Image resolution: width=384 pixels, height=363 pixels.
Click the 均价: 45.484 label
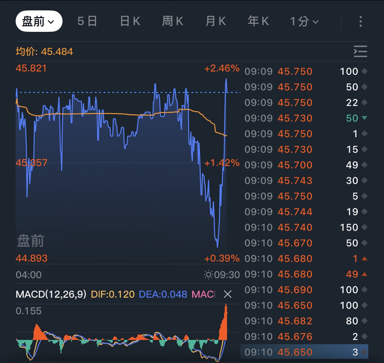click(44, 52)
